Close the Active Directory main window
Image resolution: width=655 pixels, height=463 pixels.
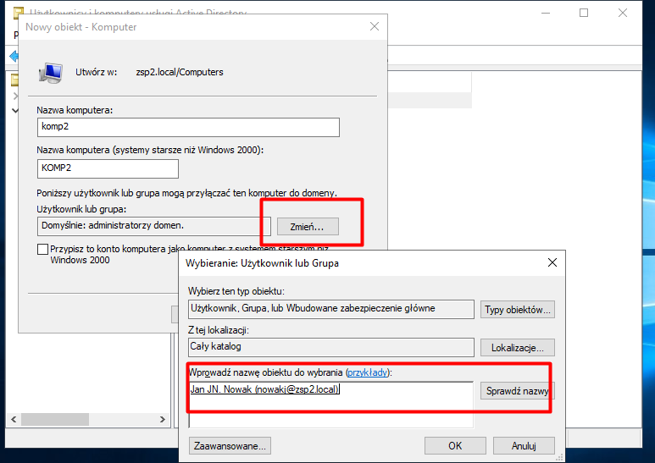tap(623, 14)
